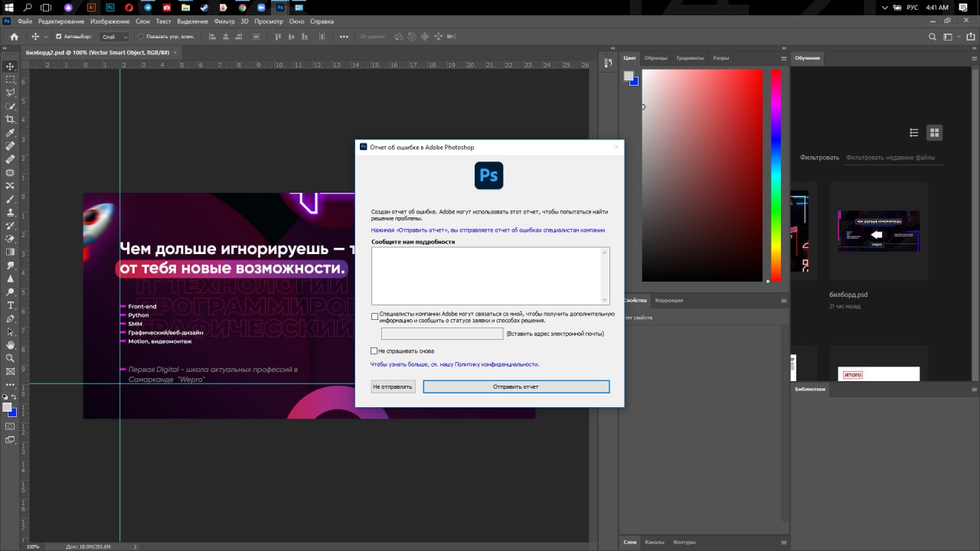Open the Слой auto-select dropdown
Screen dimensions: 980x551
(x=115, y=37)
